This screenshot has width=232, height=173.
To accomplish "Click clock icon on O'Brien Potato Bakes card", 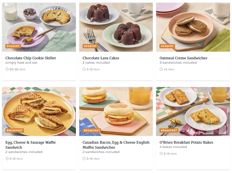I will point(161,154).
